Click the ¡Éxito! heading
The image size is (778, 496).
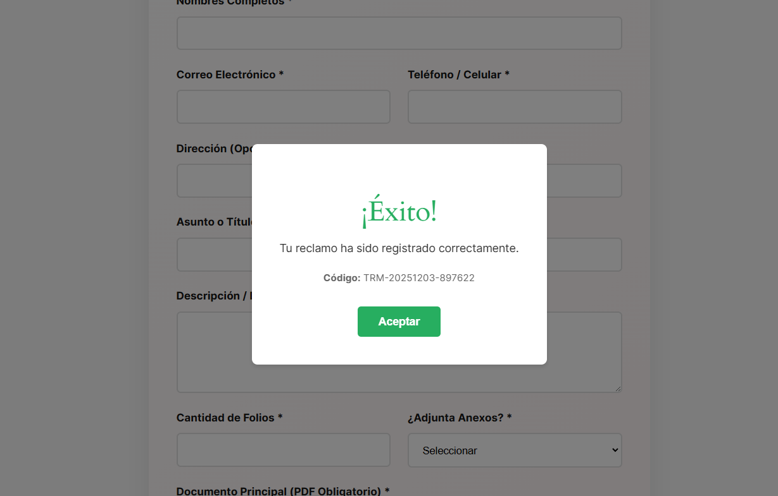399,212
